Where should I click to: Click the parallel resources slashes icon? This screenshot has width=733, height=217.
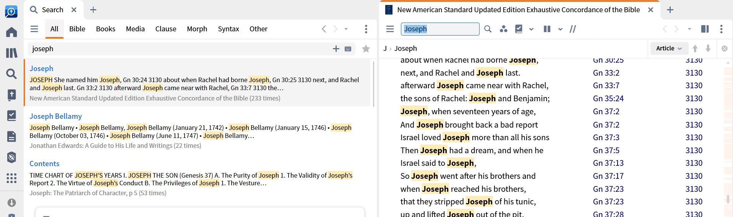[572, 29]
